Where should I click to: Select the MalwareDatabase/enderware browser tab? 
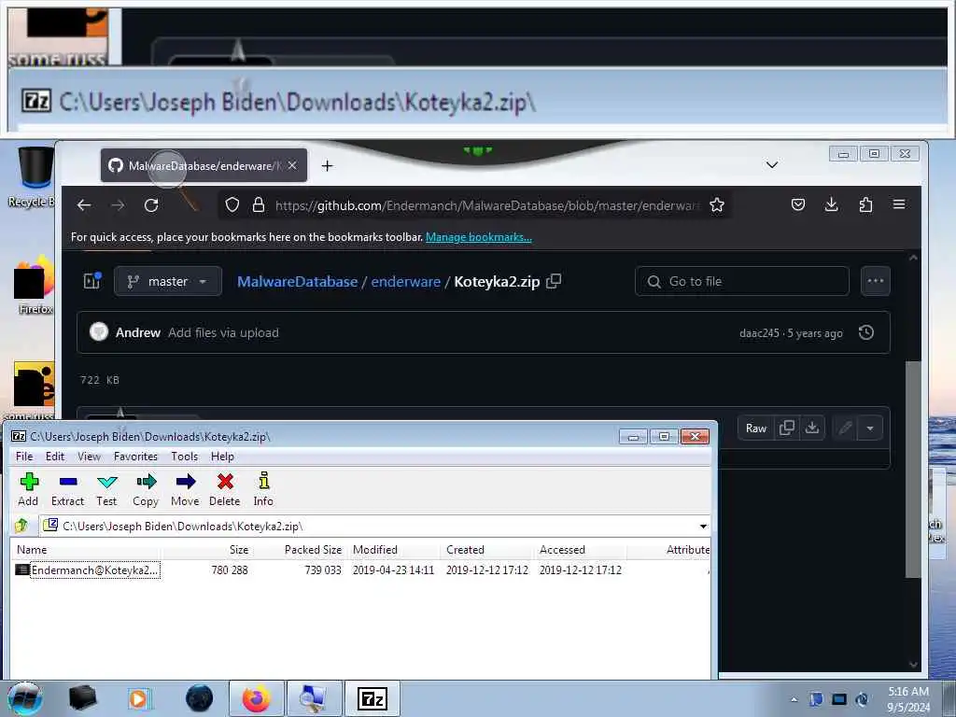204,166
